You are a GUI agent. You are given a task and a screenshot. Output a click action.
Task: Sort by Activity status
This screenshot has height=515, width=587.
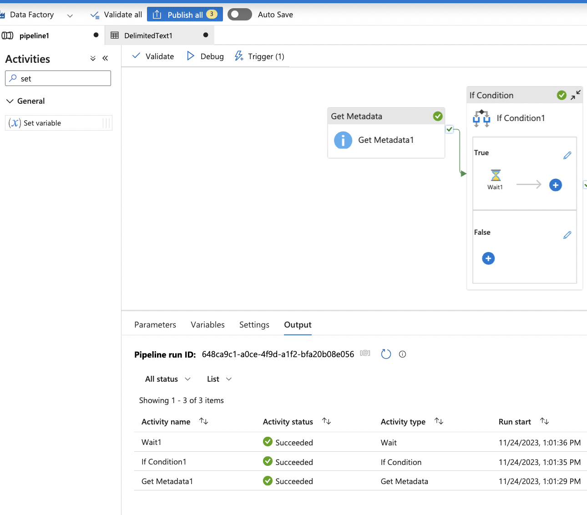point(326,421)
